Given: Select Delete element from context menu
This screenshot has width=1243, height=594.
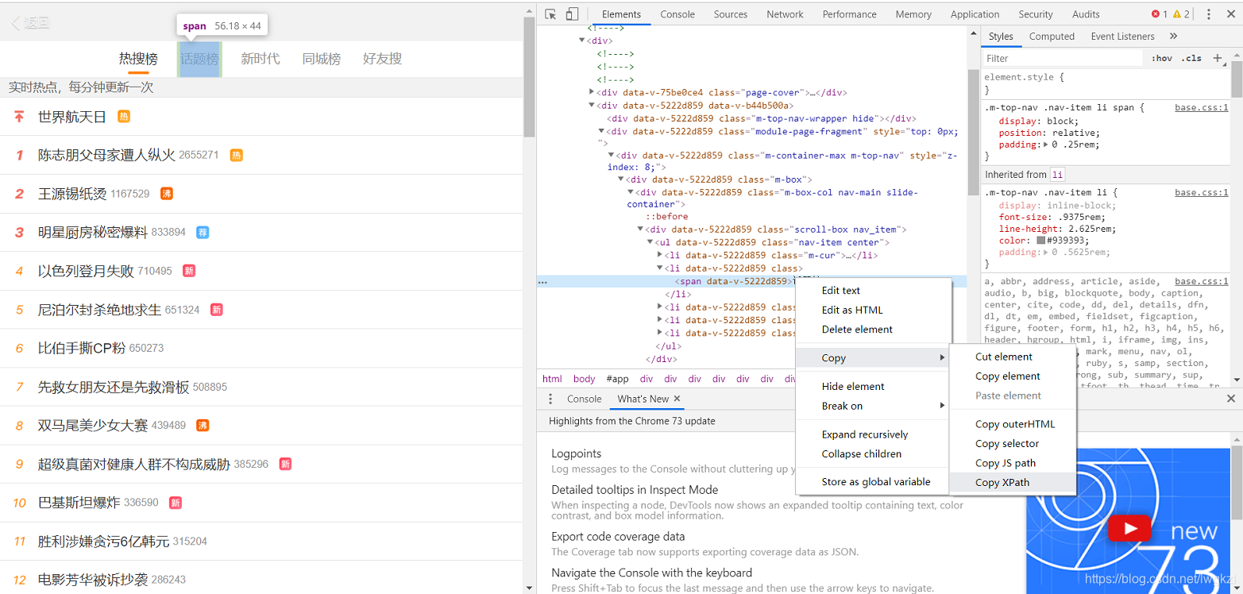Looking at the screenshot, I should 872,329.
